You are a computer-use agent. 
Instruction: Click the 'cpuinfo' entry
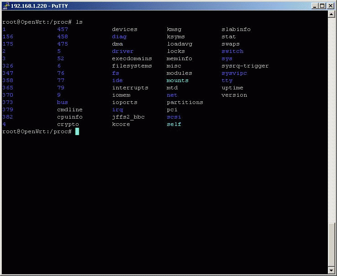(x=70, y=117)
